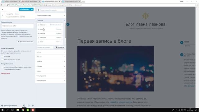The height and width of the screenshot is (112, 199).
Task: Check the Заголовок menu location
Action: (x=2, y=56)
